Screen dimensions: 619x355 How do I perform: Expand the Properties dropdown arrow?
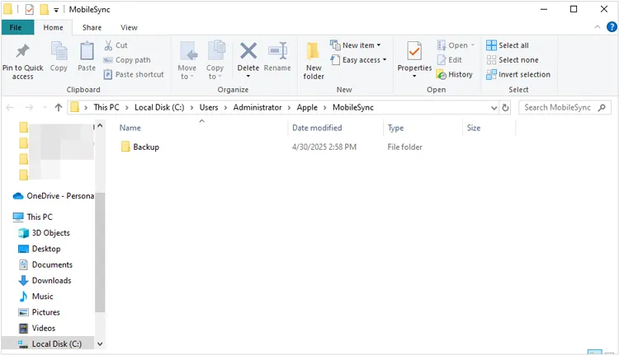(414, 76)
